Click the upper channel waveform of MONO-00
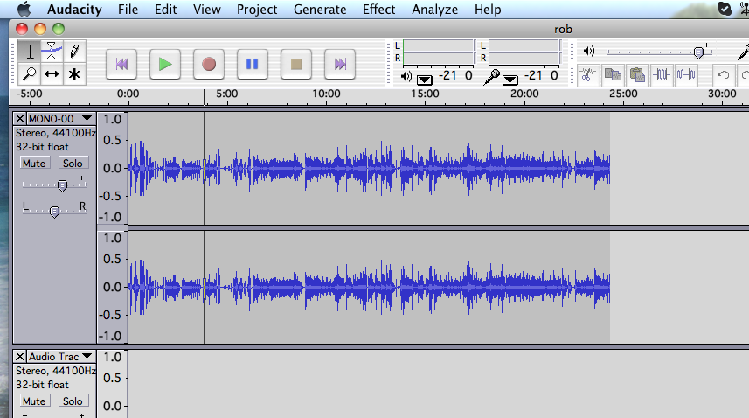Viewport: 749px width, 418px height. [x=369, y=168]
